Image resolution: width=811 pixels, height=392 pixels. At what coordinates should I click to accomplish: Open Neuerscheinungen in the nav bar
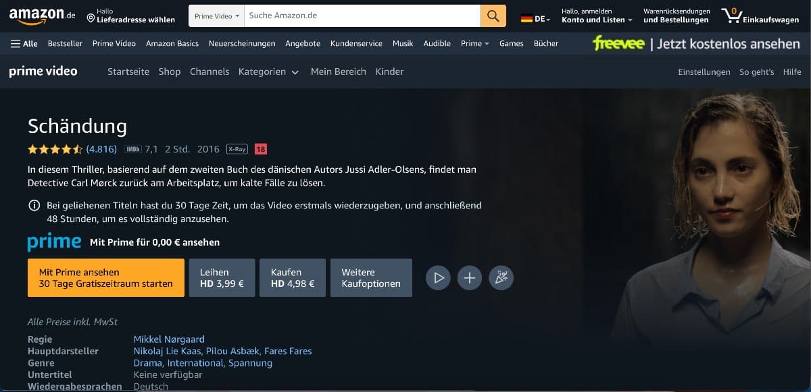(x=242, y=43)
